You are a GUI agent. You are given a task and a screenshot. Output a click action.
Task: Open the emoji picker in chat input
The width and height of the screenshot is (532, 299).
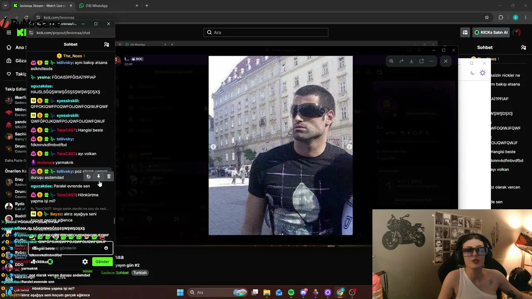click(x=106, y=248)
